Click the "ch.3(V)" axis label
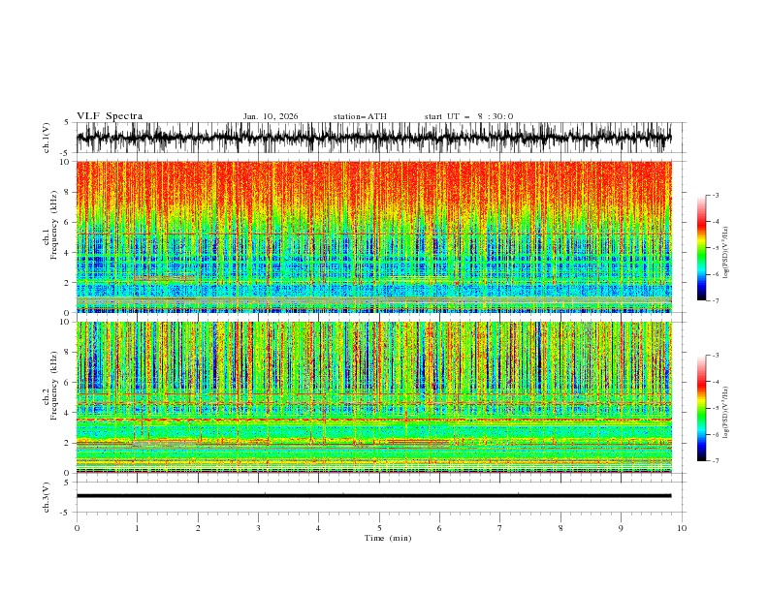Image resolution: width=768 pixels, height=593 pixels. point(47,497)
